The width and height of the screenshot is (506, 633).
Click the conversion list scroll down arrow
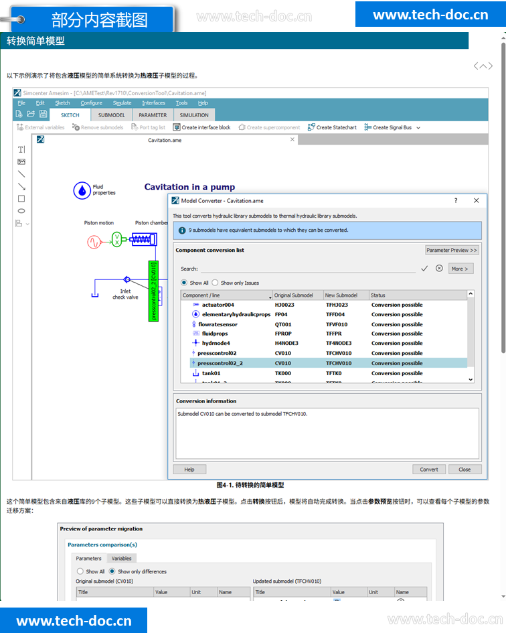pyautogui.click(x=471, y=380)
